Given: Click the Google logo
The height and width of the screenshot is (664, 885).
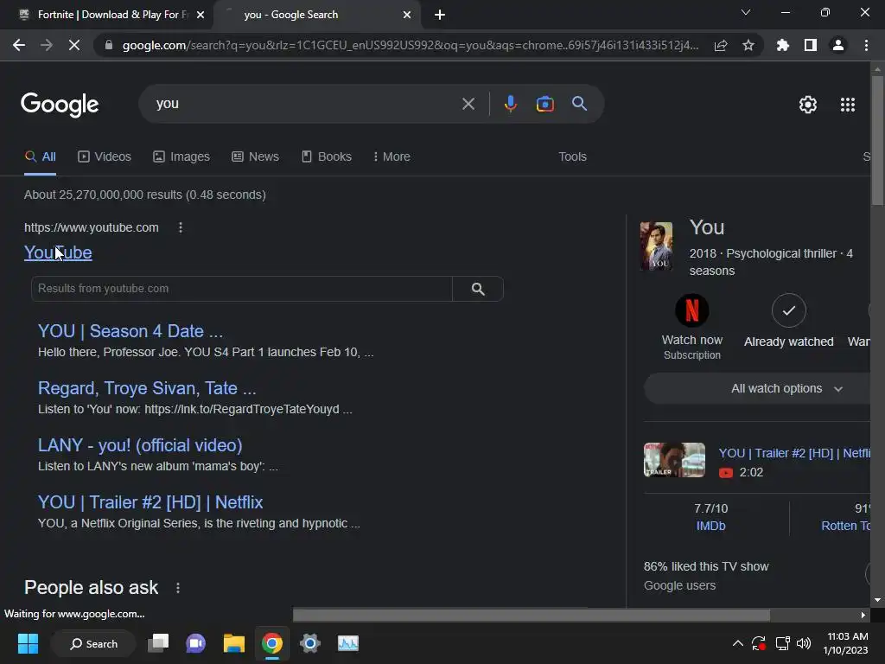Looking at the screenshot, I should tap(60, 105).
